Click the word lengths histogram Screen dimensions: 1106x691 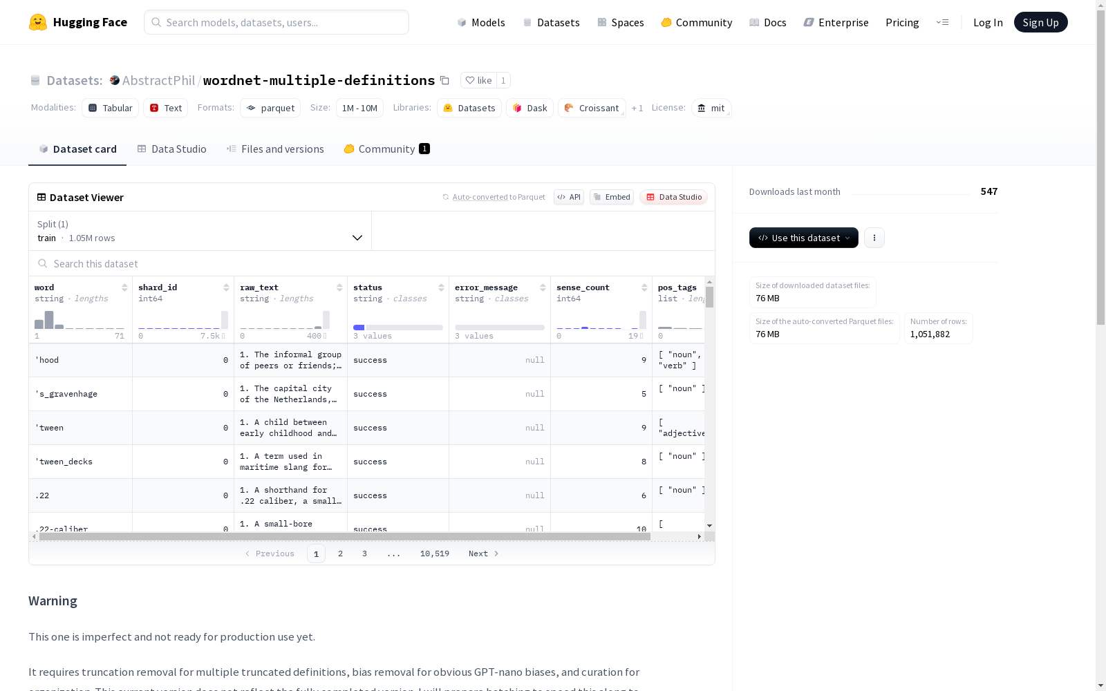[x=79, y=320]
